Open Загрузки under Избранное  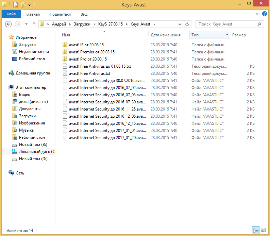[27, 45]
